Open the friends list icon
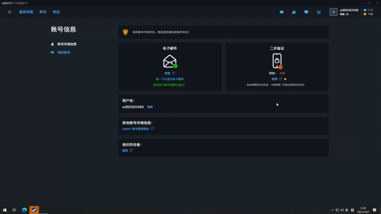The image size is (381, 214). pos(294,12)
